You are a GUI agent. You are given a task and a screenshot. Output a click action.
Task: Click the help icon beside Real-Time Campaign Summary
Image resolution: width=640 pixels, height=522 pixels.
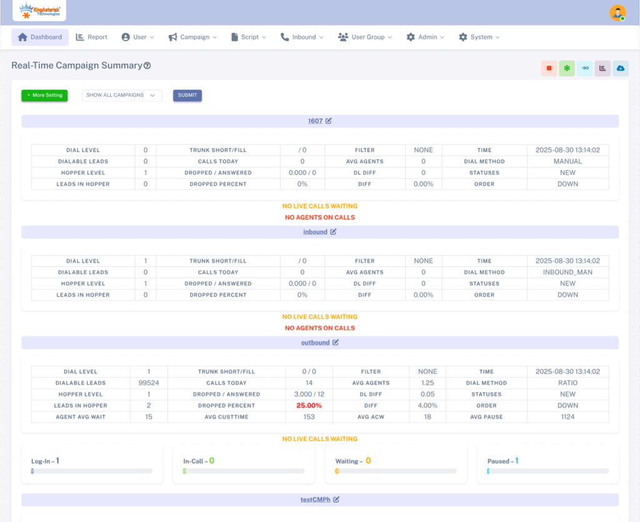tap(147, 66)
